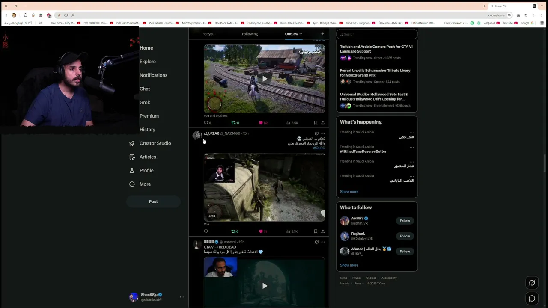Open Notifications in the sidebar

point(153,75)
